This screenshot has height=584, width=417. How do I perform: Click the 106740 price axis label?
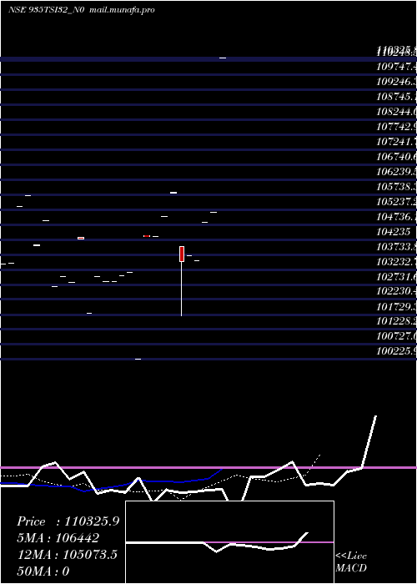(x=396, y=157)
